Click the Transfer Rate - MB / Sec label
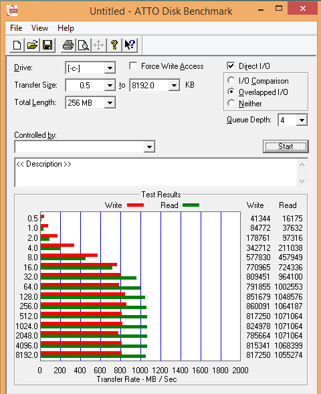321x394 pixels. click(x=137, y=379)
